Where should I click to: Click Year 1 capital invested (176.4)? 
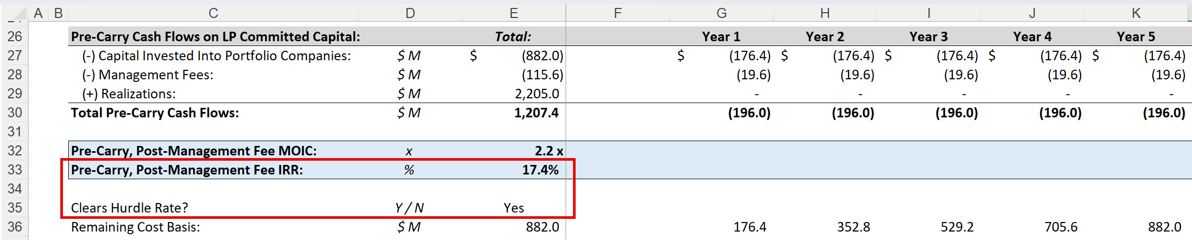pyautogui.click(x=750, y=56)
